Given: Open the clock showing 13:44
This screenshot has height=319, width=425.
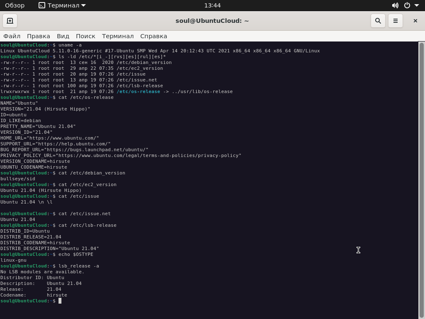Looking at the screenshot, I should pos(212,5).
